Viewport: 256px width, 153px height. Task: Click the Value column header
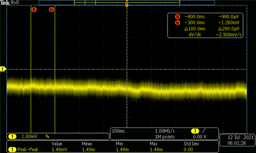point(57,144)
